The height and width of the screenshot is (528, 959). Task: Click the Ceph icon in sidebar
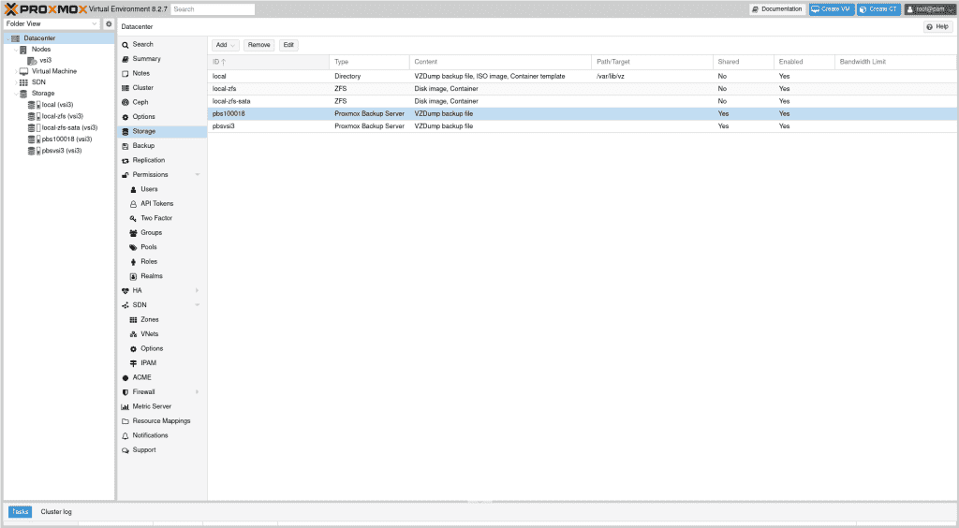coord(125,102)
